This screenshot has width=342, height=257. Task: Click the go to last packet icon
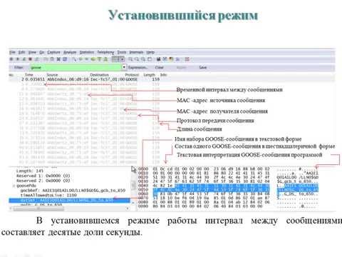105,59
